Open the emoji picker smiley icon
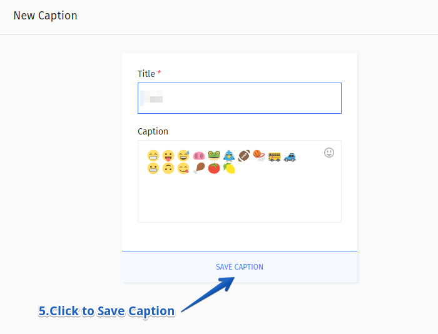Screen dimensions: 438x334 tap(329, 153)
